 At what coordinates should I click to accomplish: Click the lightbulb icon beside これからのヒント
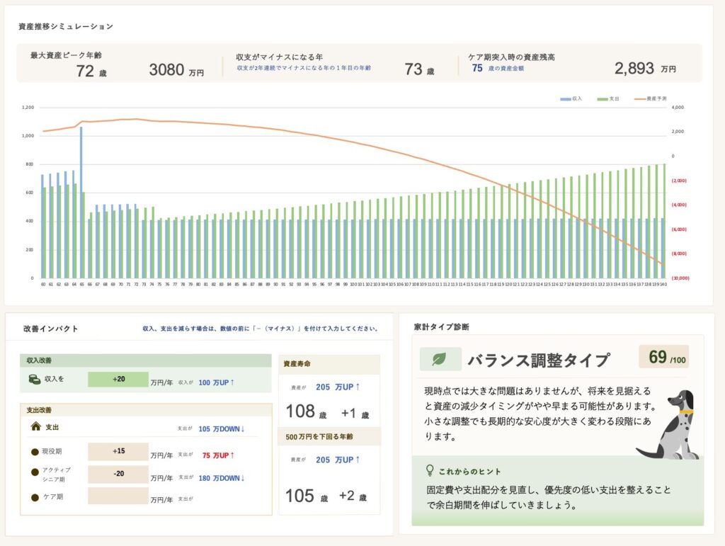[x=429, y=470]
